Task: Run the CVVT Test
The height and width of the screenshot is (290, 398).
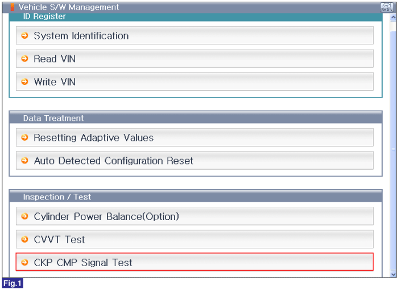Action: [194, 239]
